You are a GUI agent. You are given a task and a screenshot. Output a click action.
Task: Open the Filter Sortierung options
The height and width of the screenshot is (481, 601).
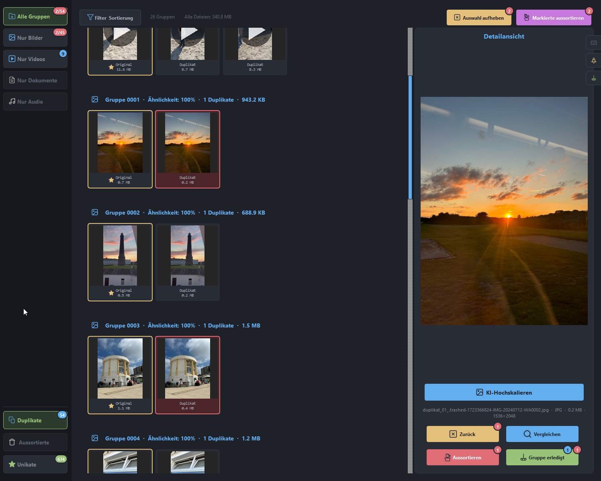pos(110,18)
